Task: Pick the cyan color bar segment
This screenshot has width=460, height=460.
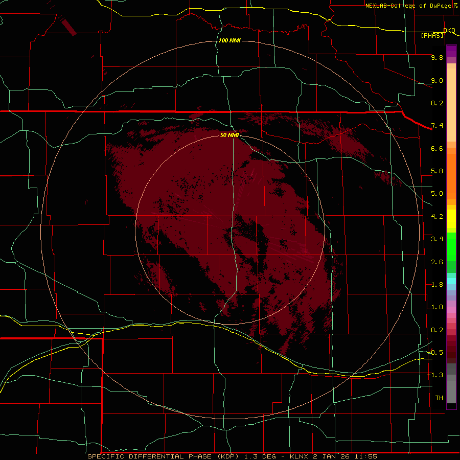Action: pyautogui.click(x=451, y=281)
